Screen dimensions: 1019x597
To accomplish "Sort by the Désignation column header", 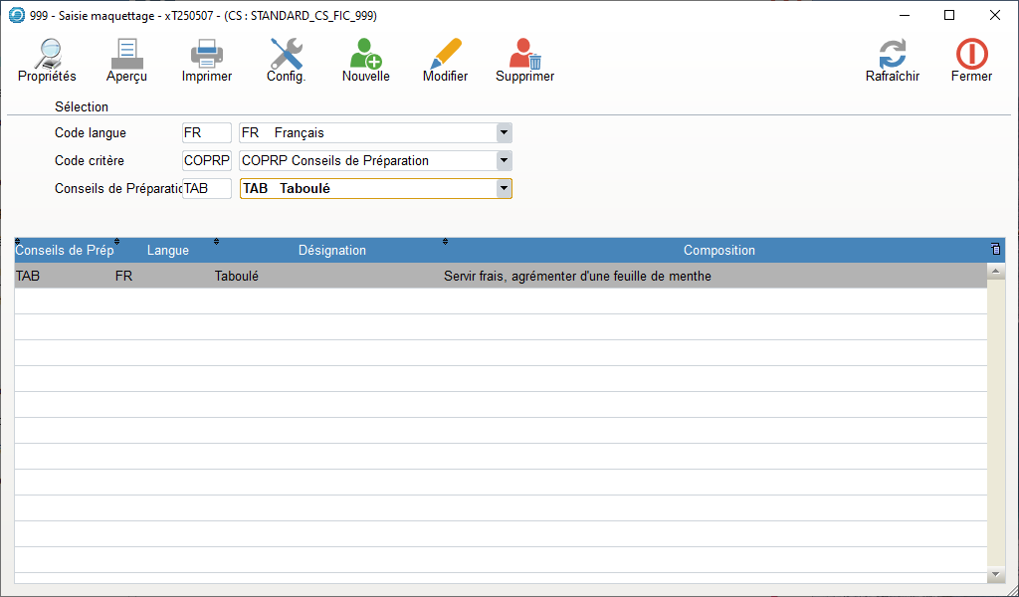I will click(332, 251).
